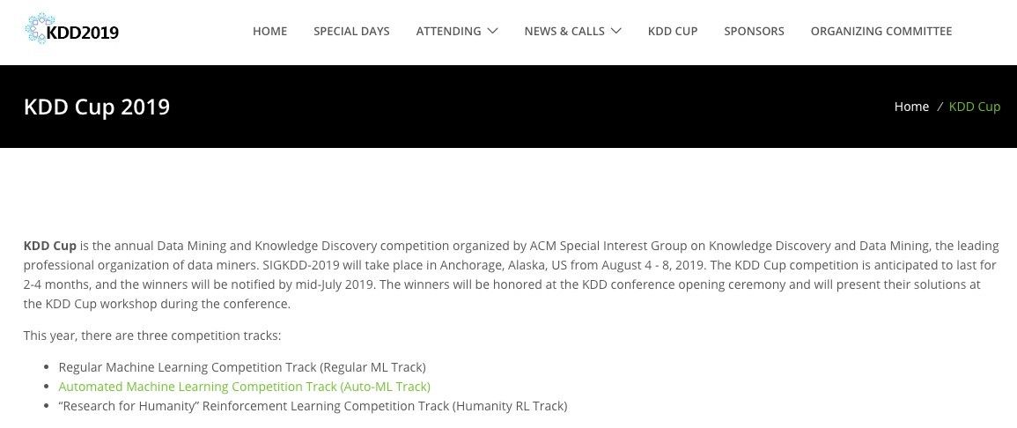
Task: Select KDD CUP in the top navigation
Action: coord(673,31)
